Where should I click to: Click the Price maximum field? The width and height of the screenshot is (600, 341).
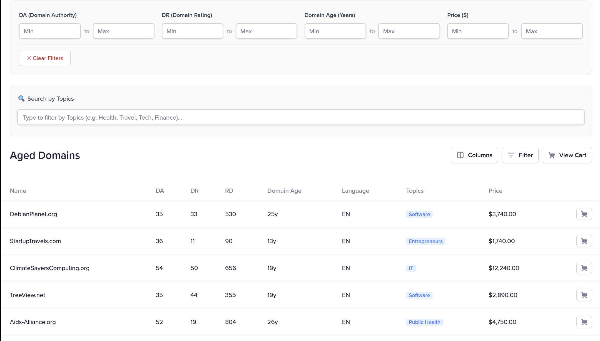(x=552, y=31)
